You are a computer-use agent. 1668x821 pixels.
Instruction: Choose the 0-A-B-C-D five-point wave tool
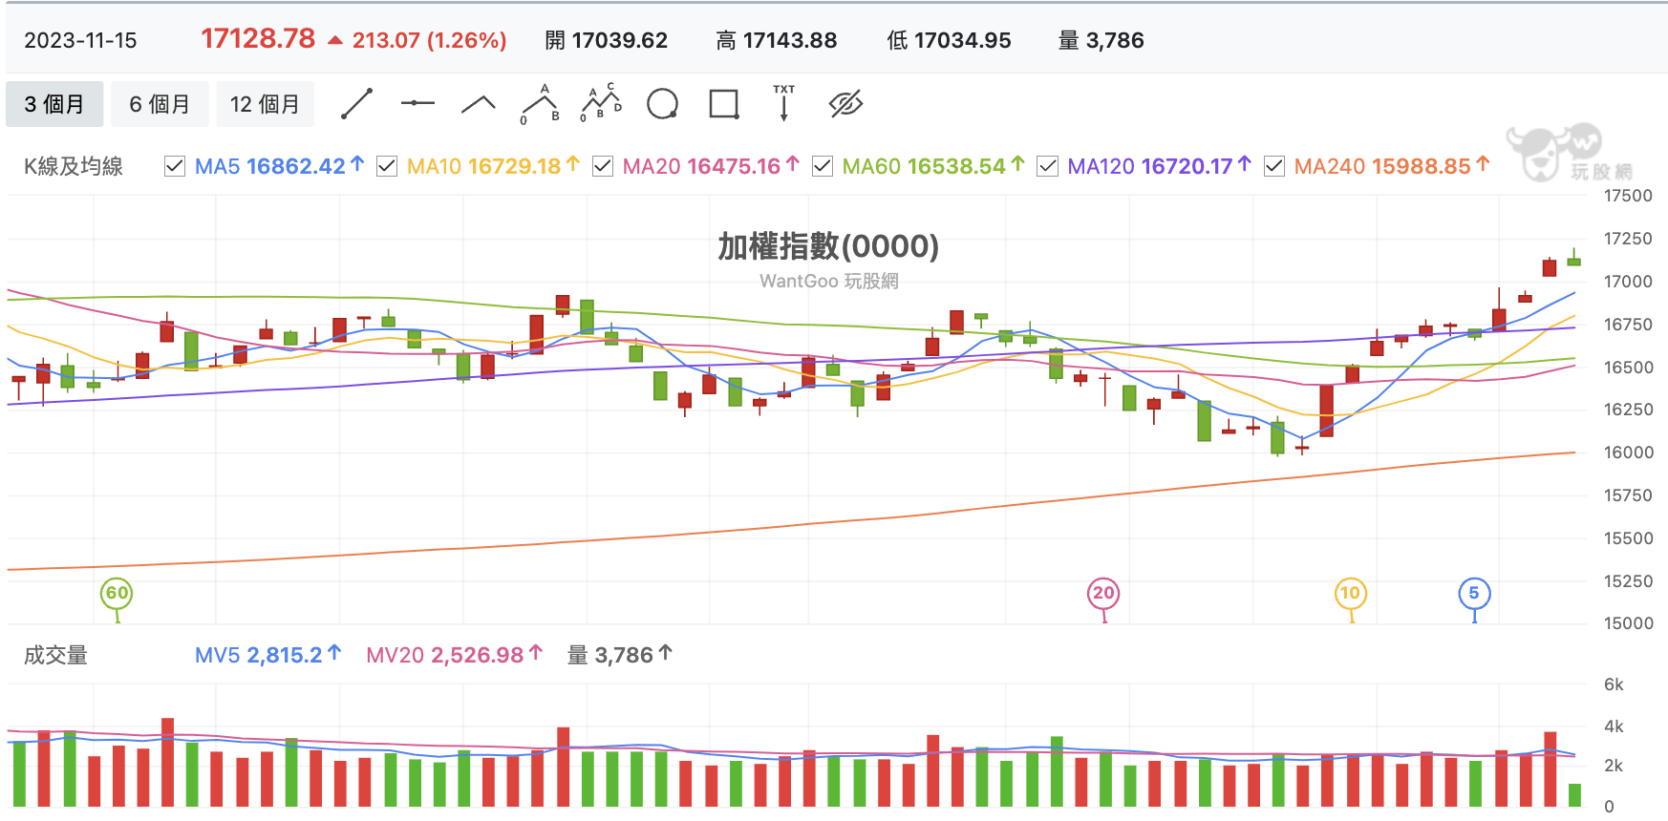601,103
